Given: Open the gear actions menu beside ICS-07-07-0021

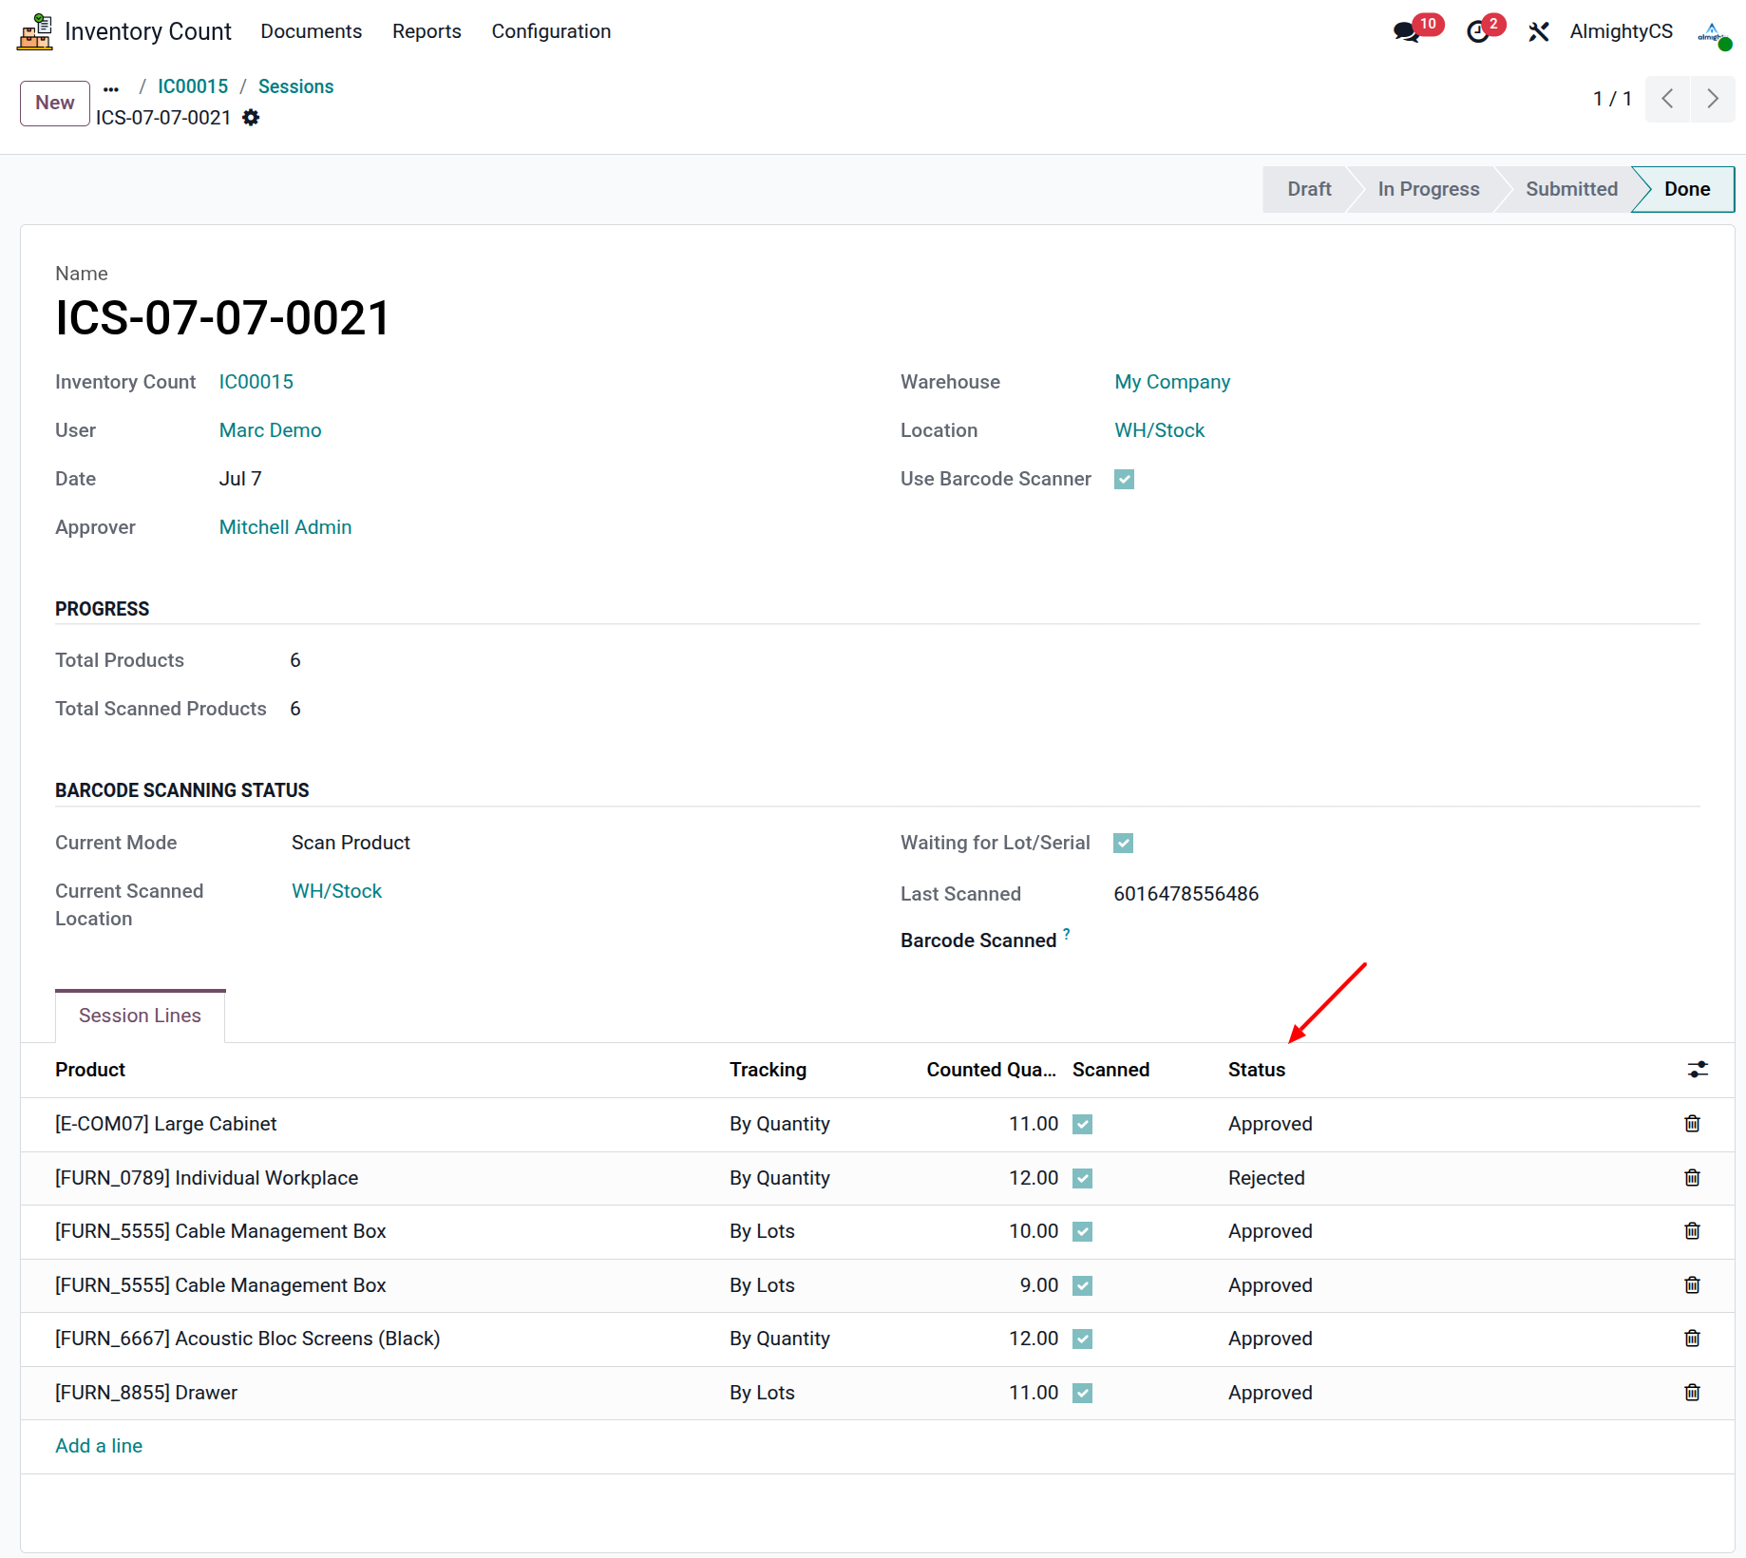Looking at the screenshot, I should (x=251, y=117).
